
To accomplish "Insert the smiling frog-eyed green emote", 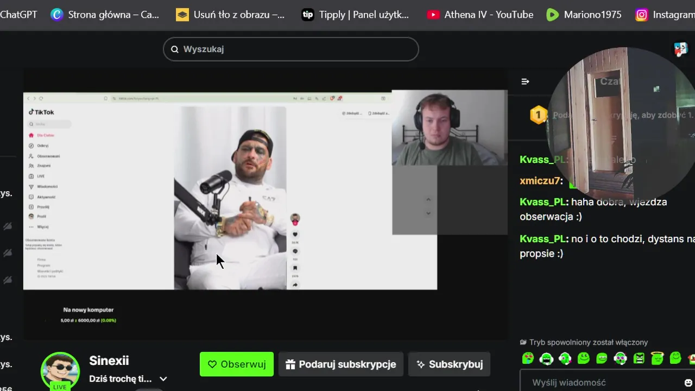I will [x=584, y=358].
